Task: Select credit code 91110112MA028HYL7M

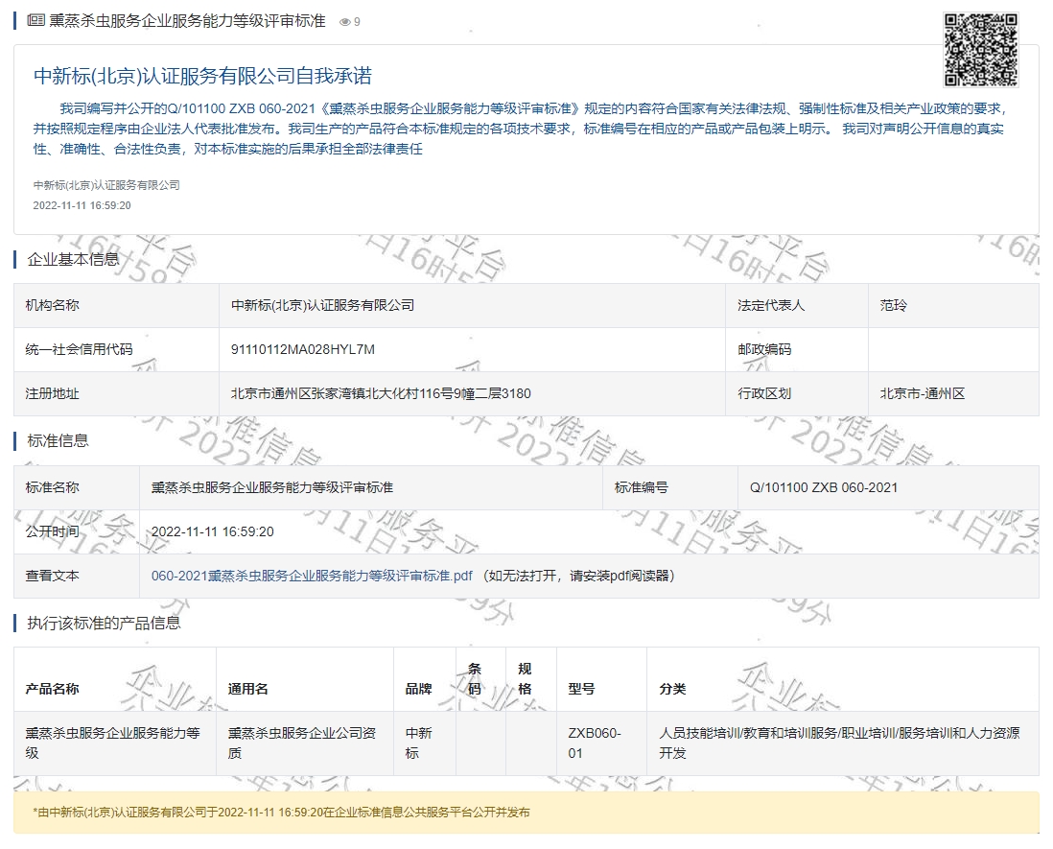Action: [303, 349]
